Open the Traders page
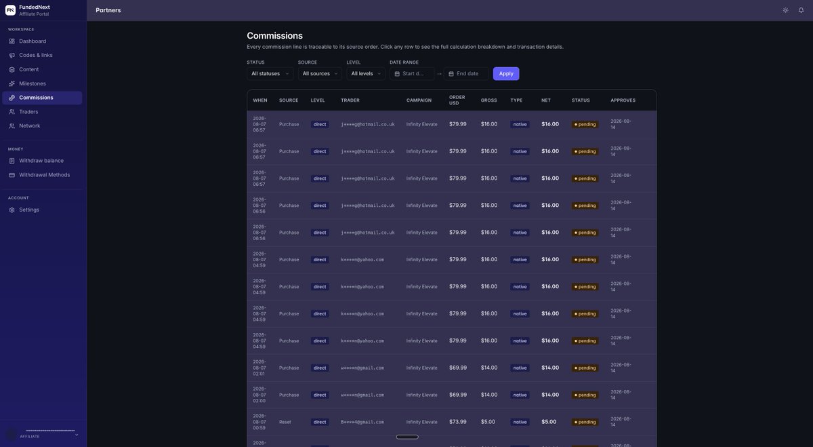Screen dimensions: 813x447 [42, 112]
